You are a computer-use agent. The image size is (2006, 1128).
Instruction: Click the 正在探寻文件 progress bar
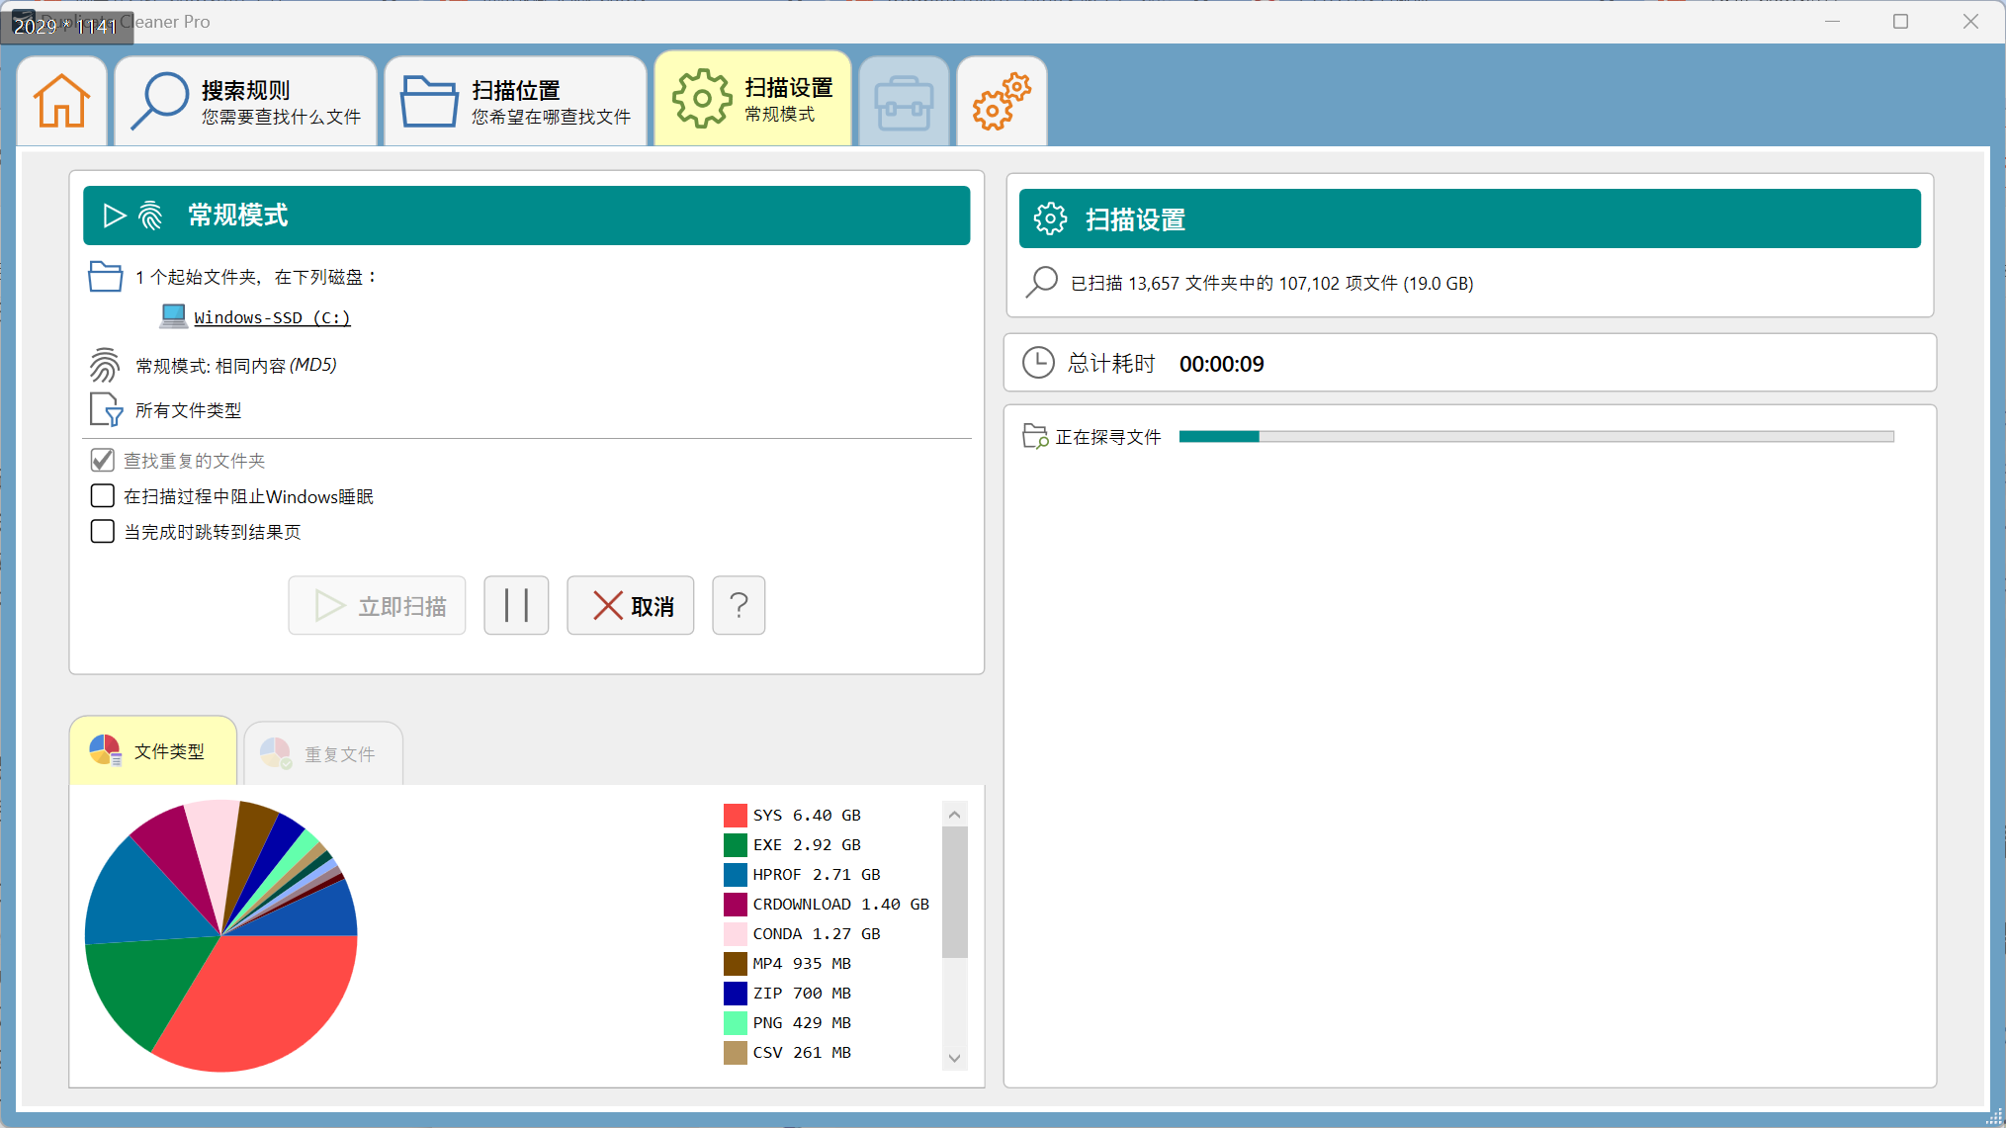coord(1536,436)
